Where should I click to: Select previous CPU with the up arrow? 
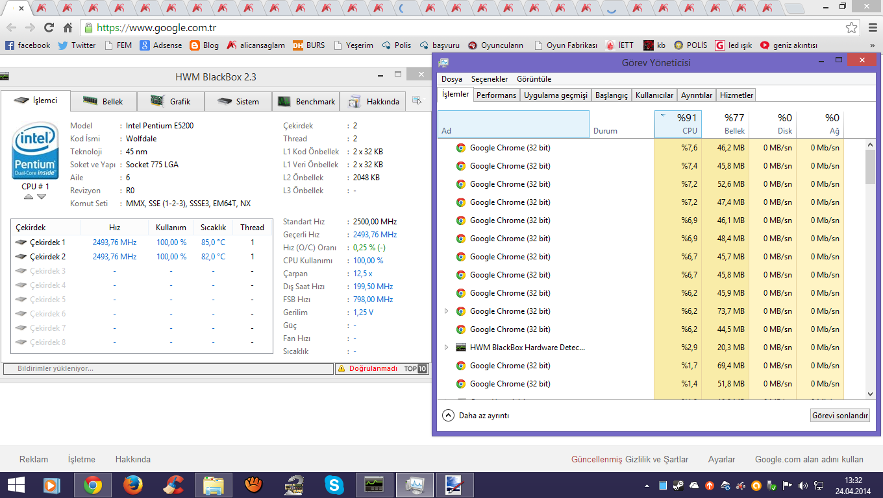[29, 196]
